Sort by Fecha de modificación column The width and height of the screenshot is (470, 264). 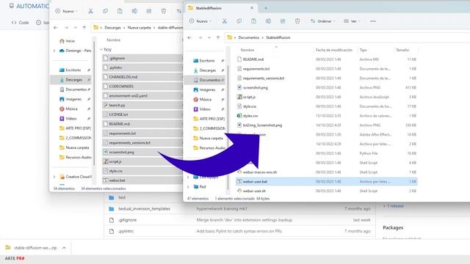tap(334, 50)
